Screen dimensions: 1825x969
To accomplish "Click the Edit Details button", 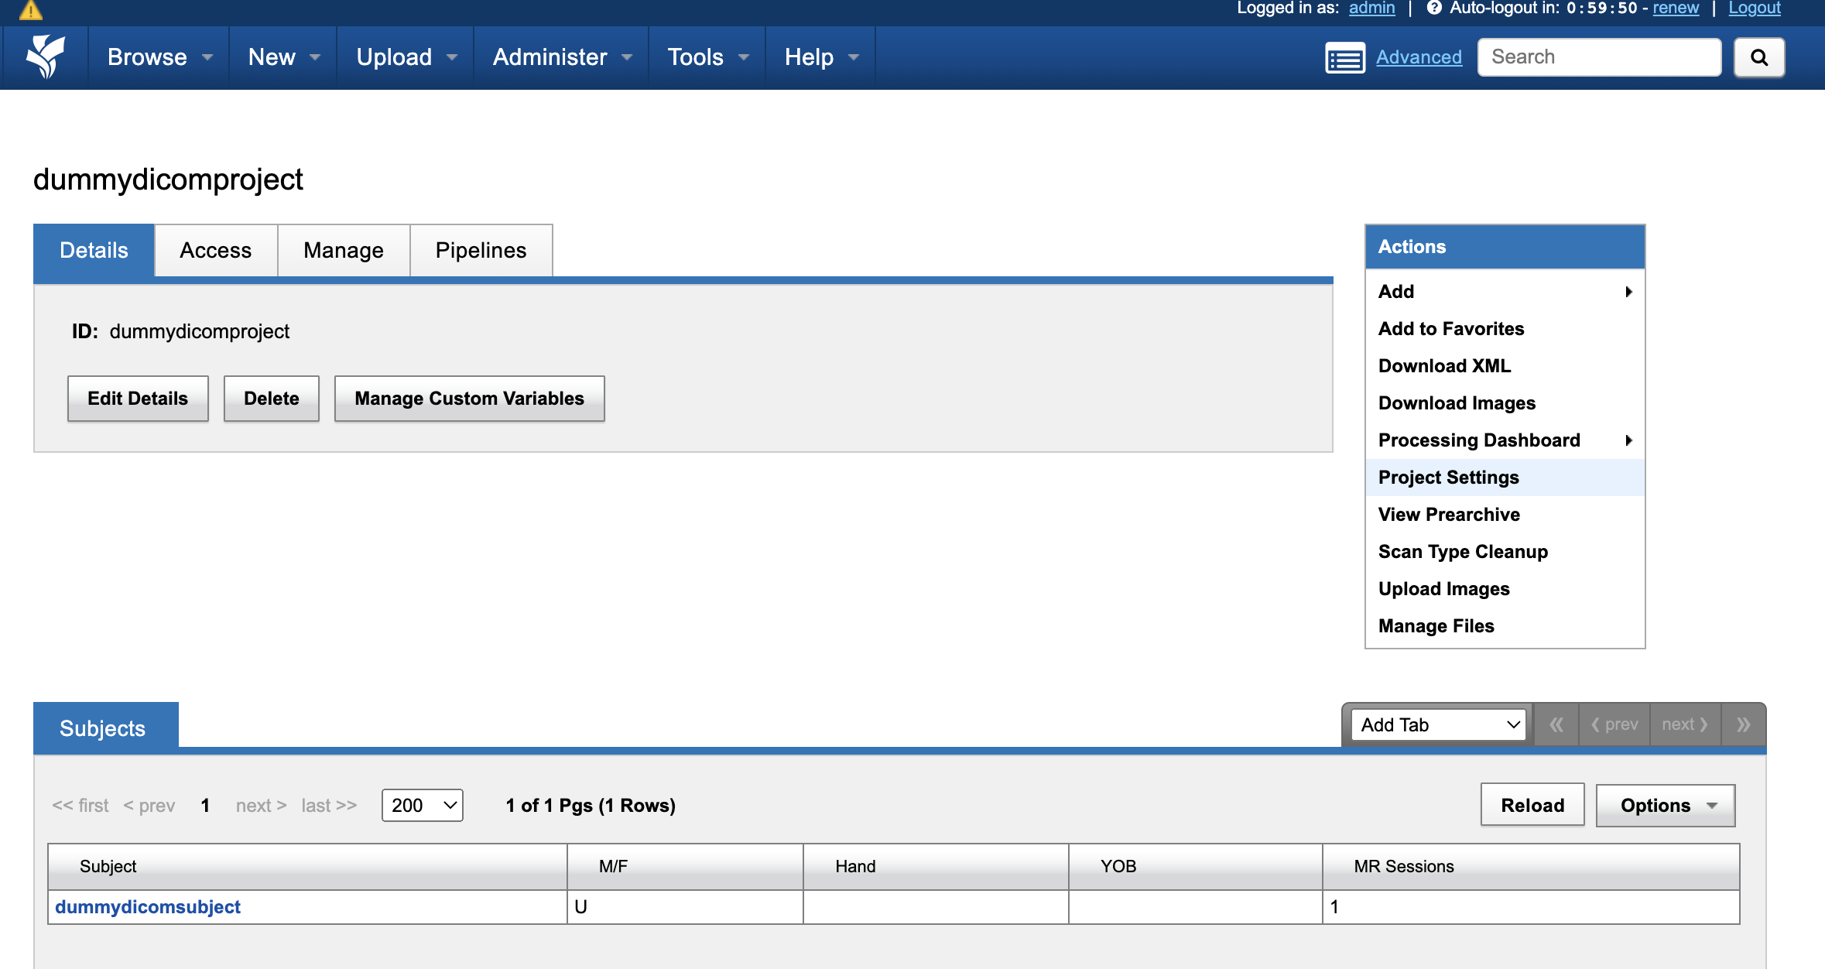I will [138, 399].
